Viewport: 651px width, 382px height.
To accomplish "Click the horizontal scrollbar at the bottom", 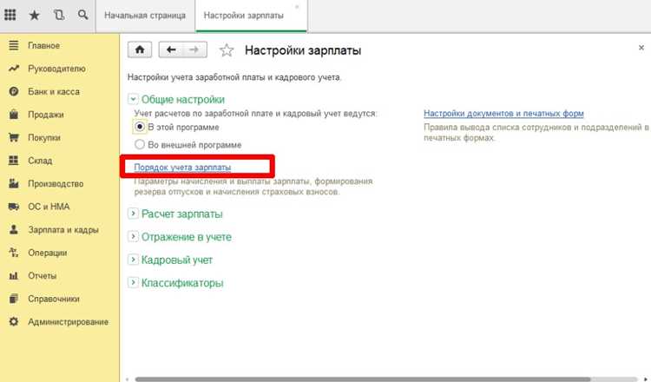I will pyautogui.click(x=363, y=379).
